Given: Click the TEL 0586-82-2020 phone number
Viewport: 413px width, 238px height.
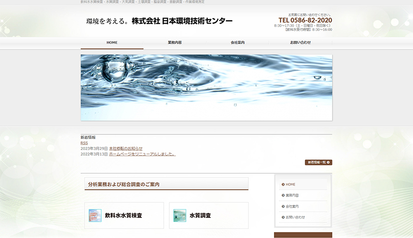Looking at the screenshot, I should coord(305,20).
